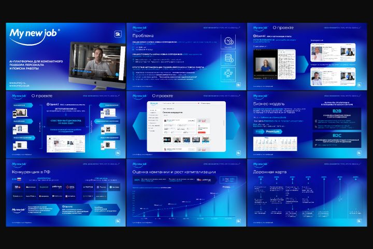Open the lower candidate result card

pyautogui.click(x=333, y=76)
